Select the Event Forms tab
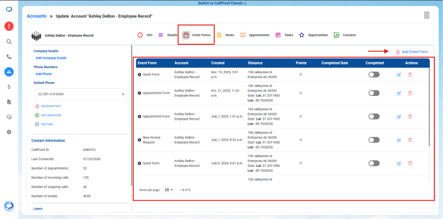Image resolution: width=443 pixels, height=219 pixels. 197,35
